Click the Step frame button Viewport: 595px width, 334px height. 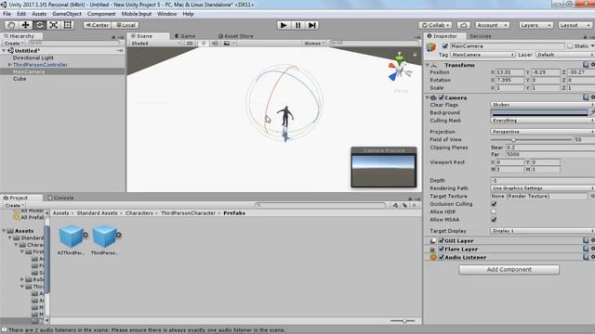(x=312, y=25)
